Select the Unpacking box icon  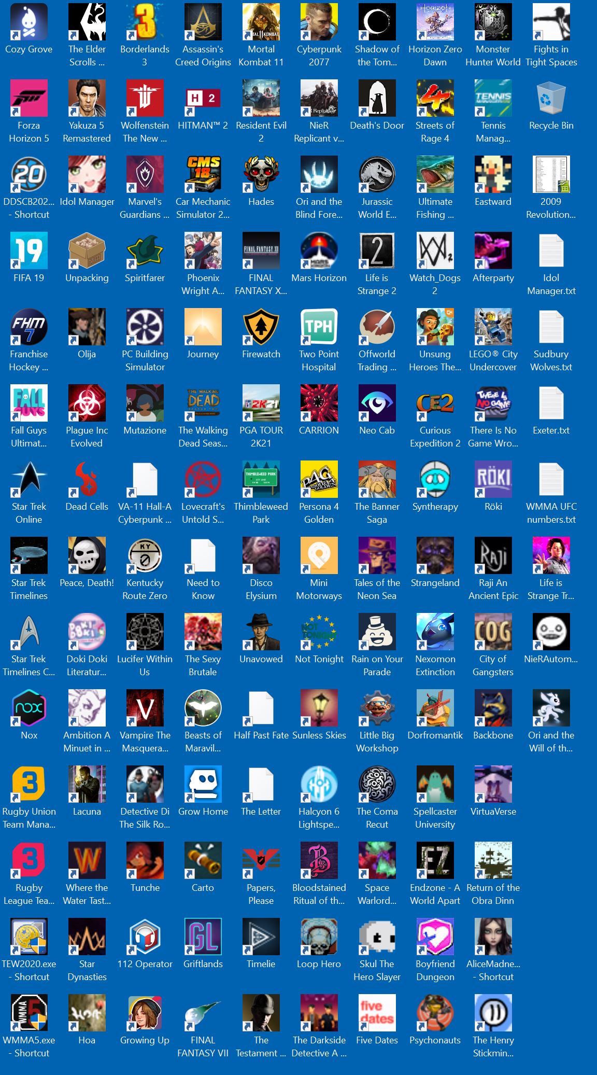point(87,250)
